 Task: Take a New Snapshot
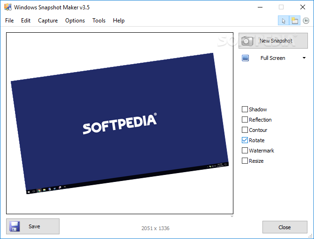point(273,41)
